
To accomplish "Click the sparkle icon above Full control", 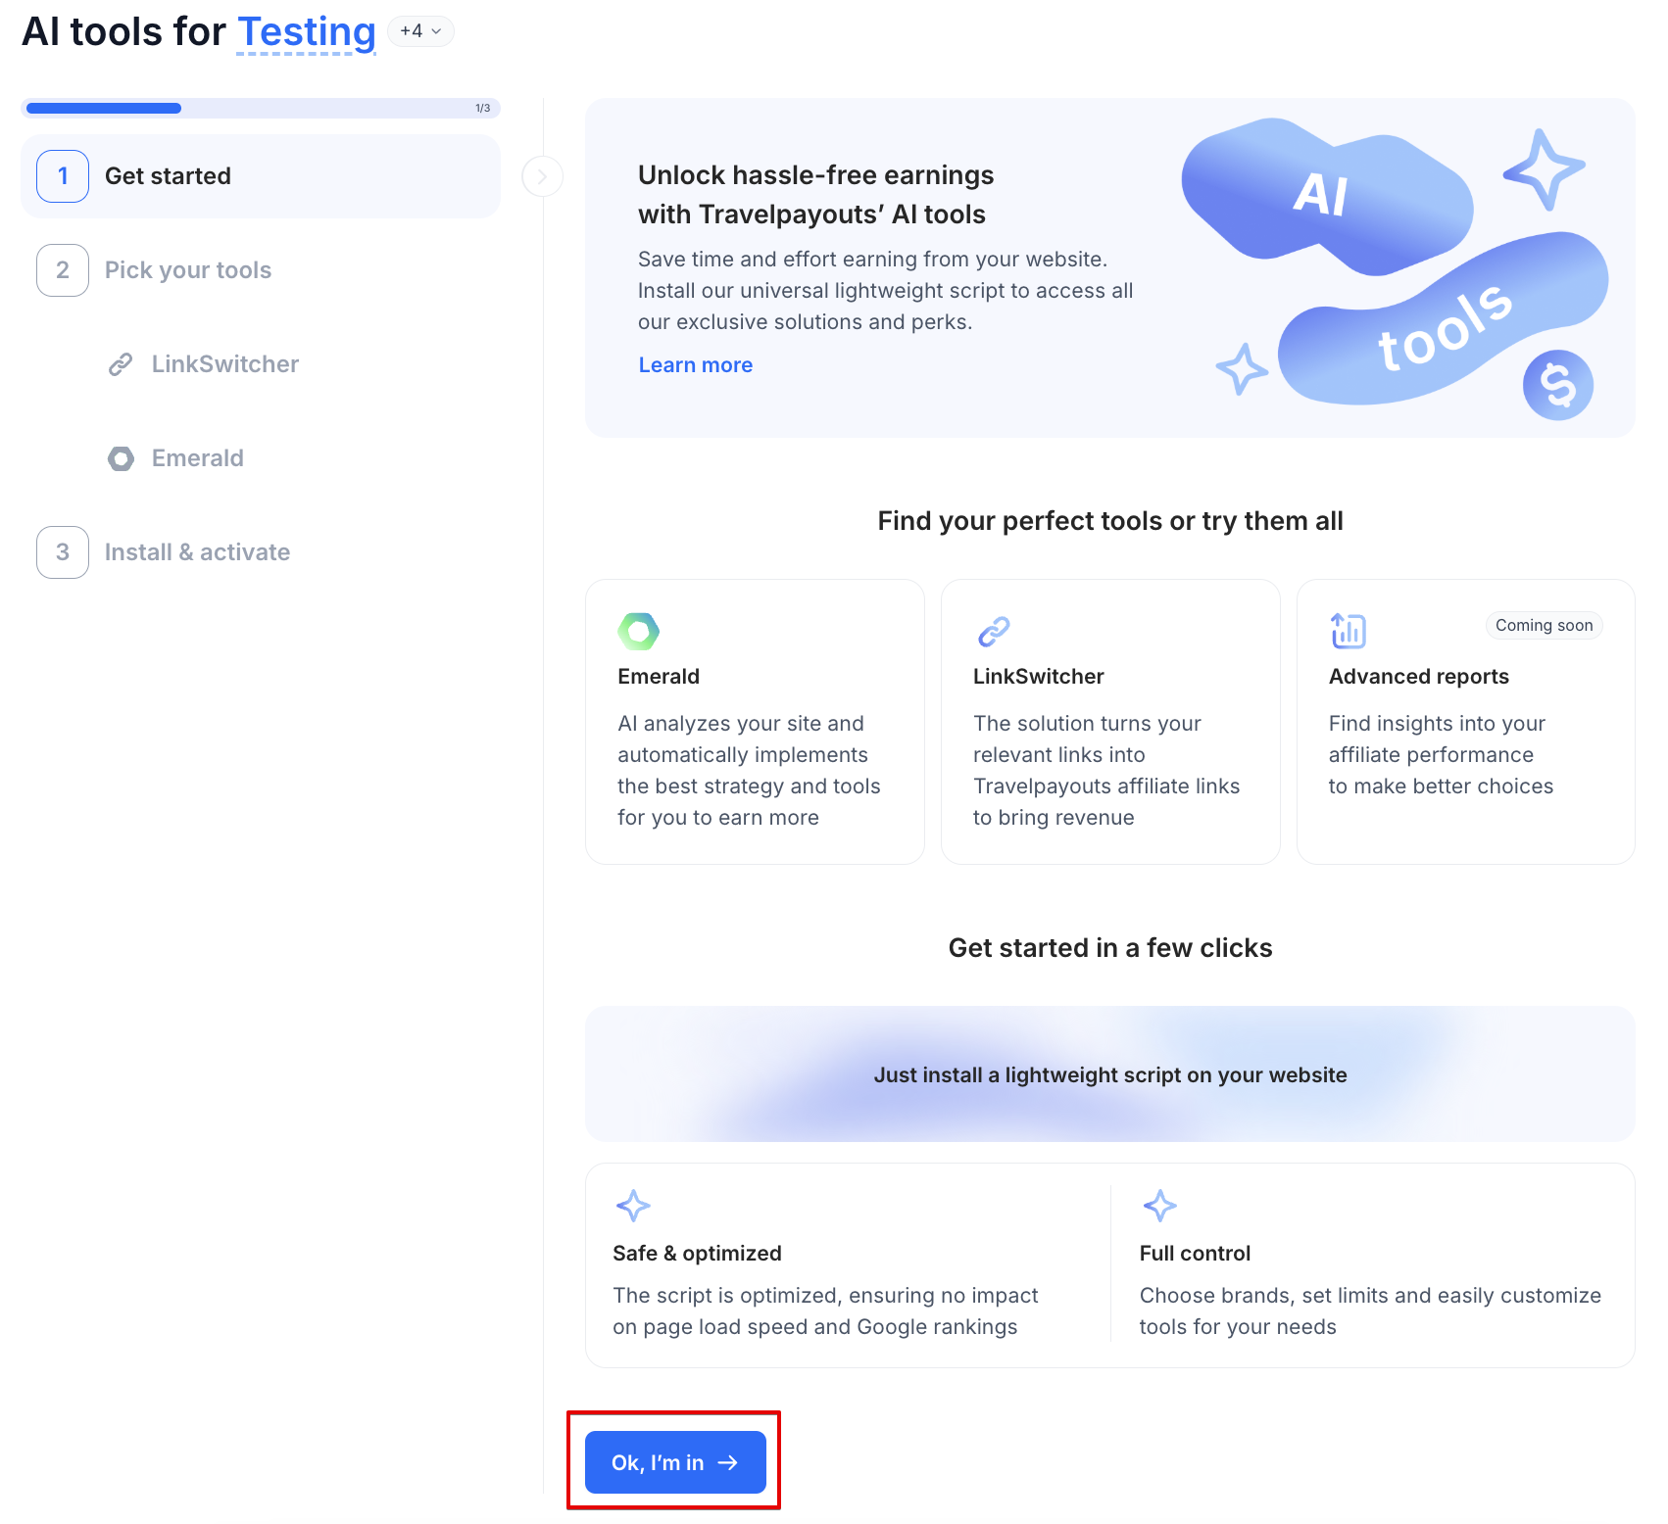I will pos(1160,1206).
